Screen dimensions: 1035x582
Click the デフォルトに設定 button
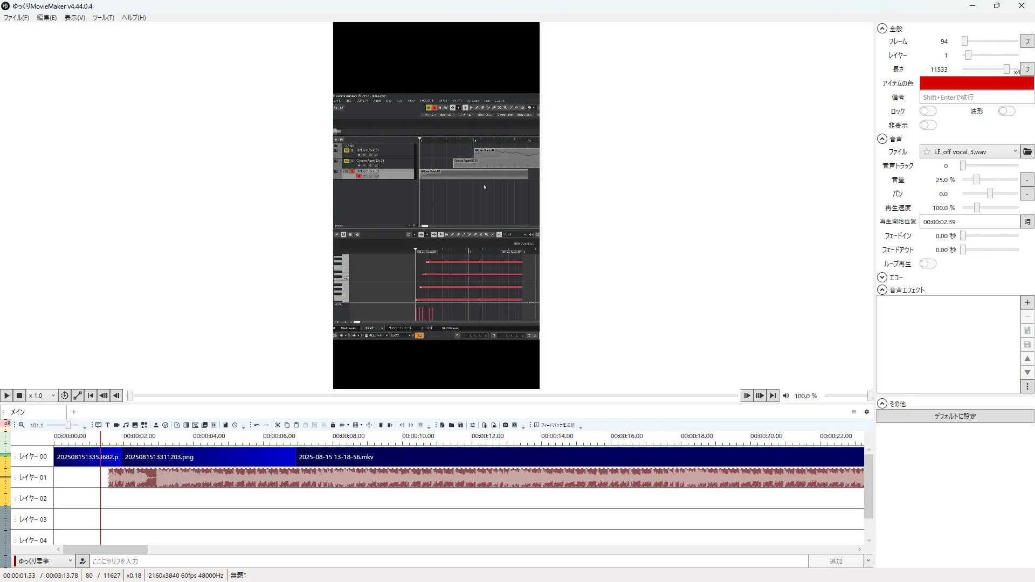coord(955,417)
